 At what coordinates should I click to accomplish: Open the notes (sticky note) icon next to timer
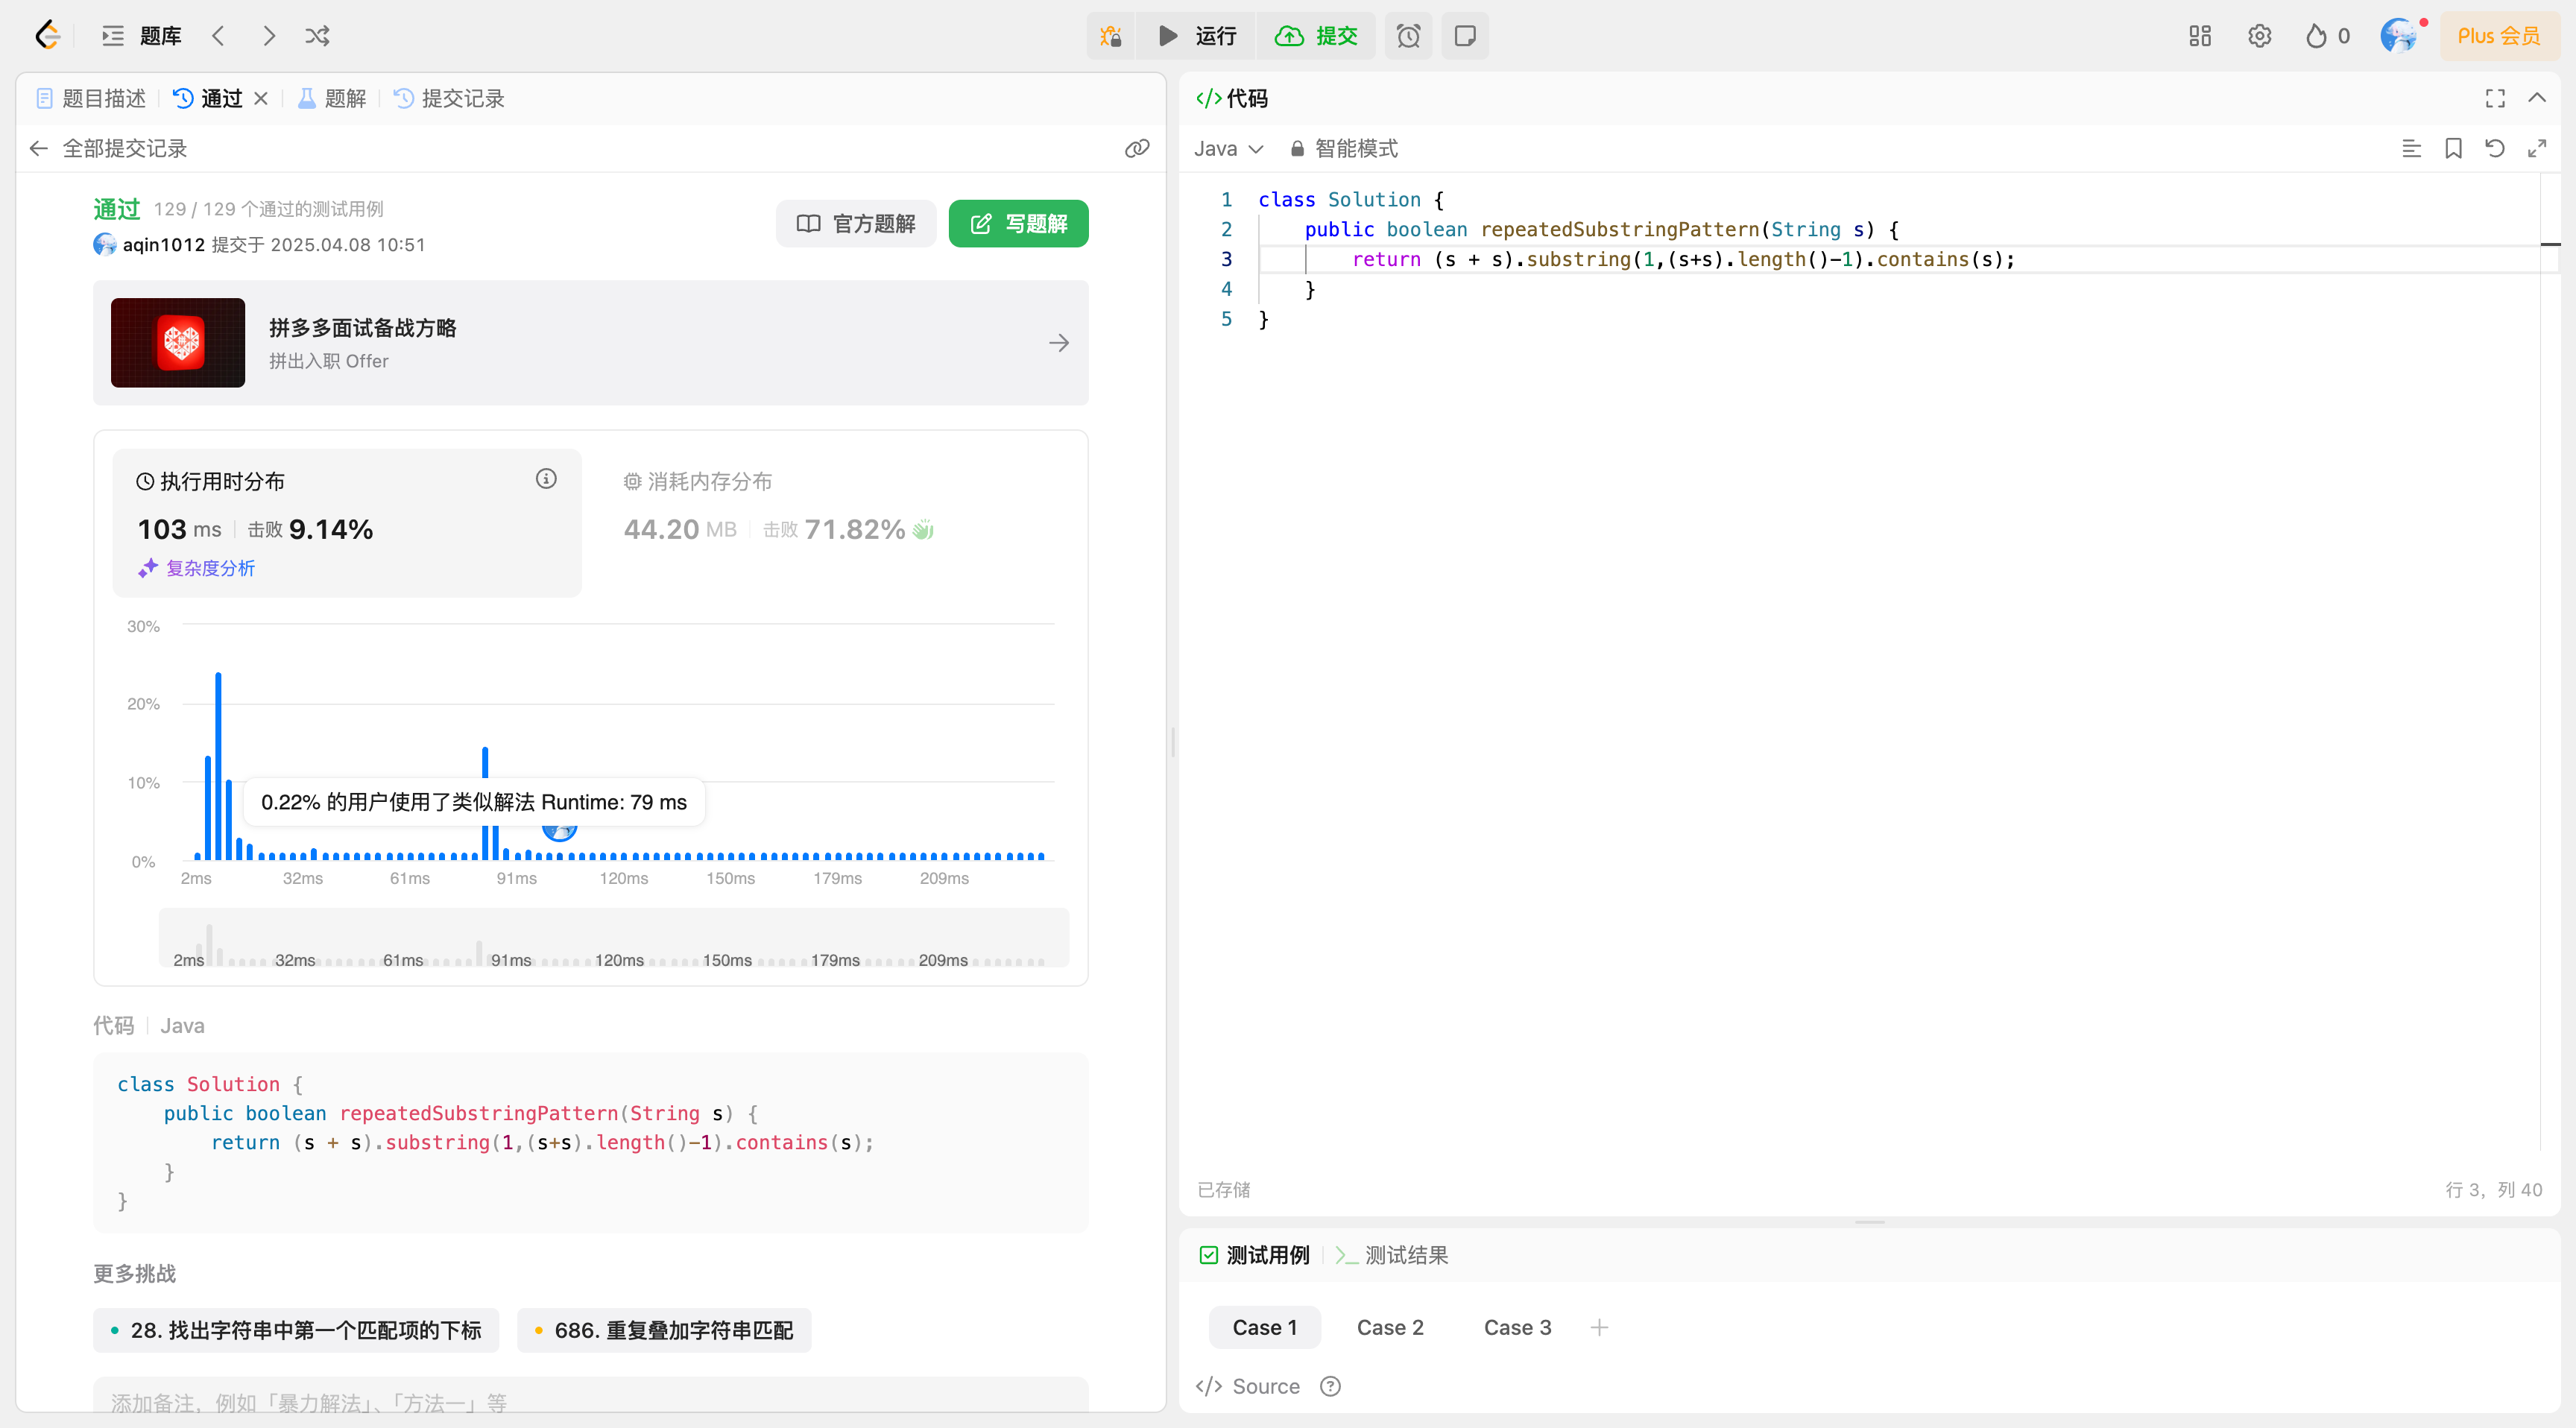coord(1464,35)
